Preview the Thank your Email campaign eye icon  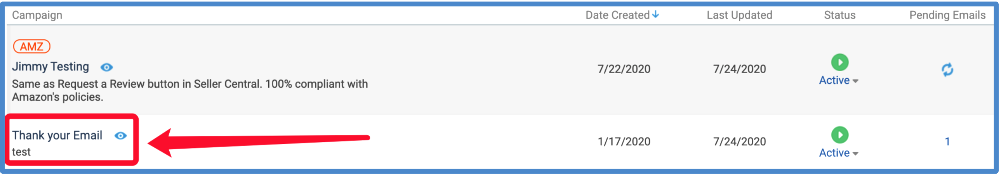click(x=121, y=136)
